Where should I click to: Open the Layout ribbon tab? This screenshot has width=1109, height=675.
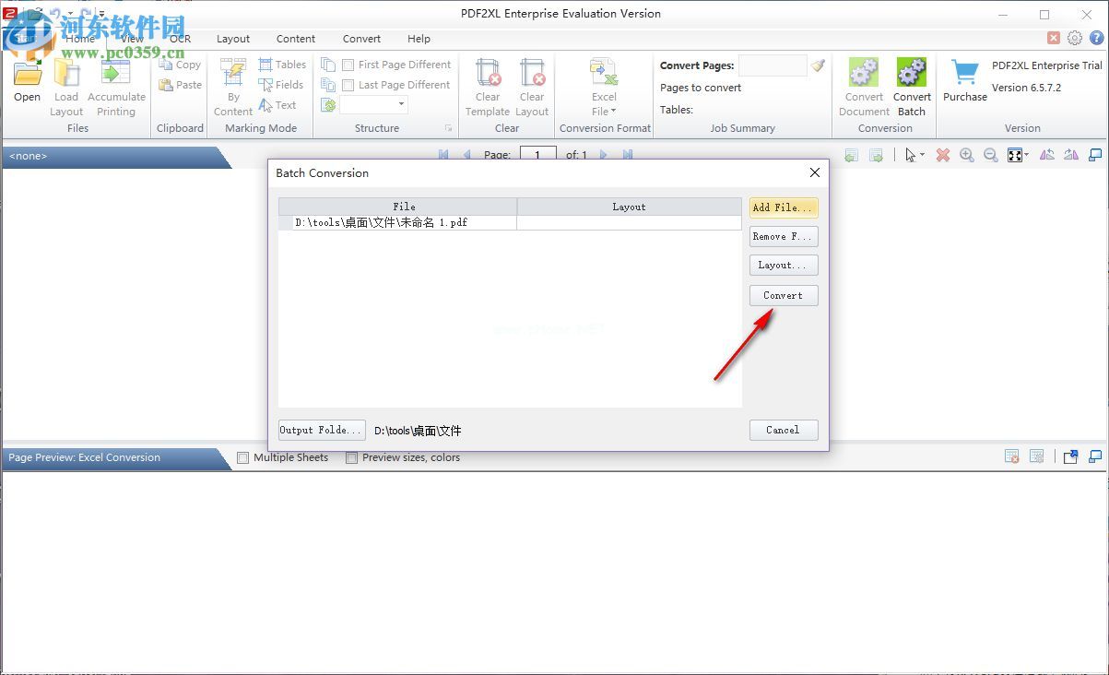233,39
